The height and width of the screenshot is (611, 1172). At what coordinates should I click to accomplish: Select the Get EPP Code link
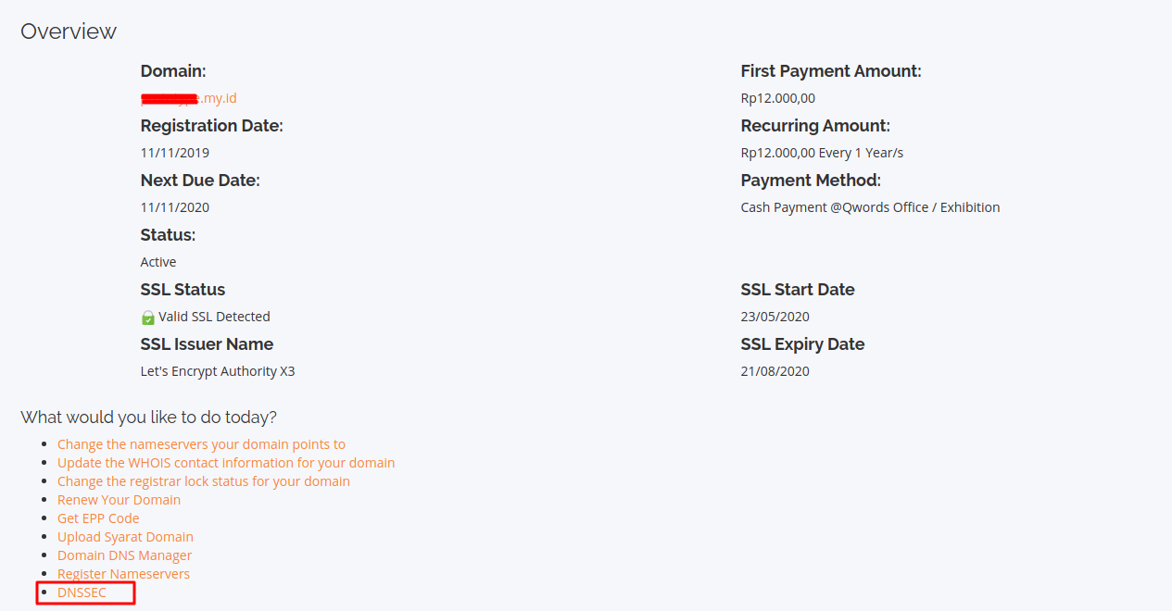click(x=98, y=518)
